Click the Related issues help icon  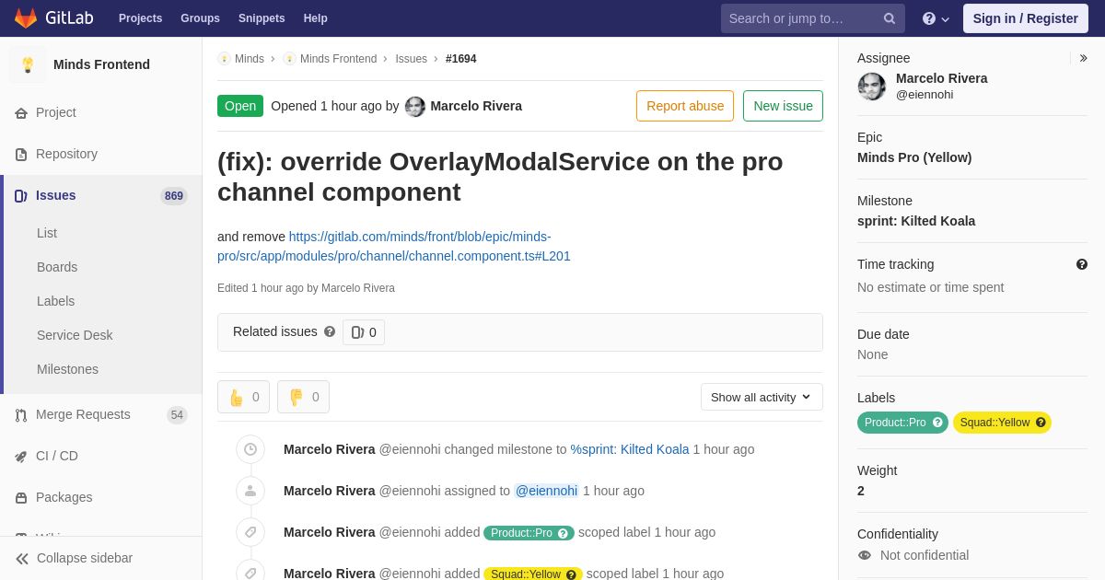(330, 331)
